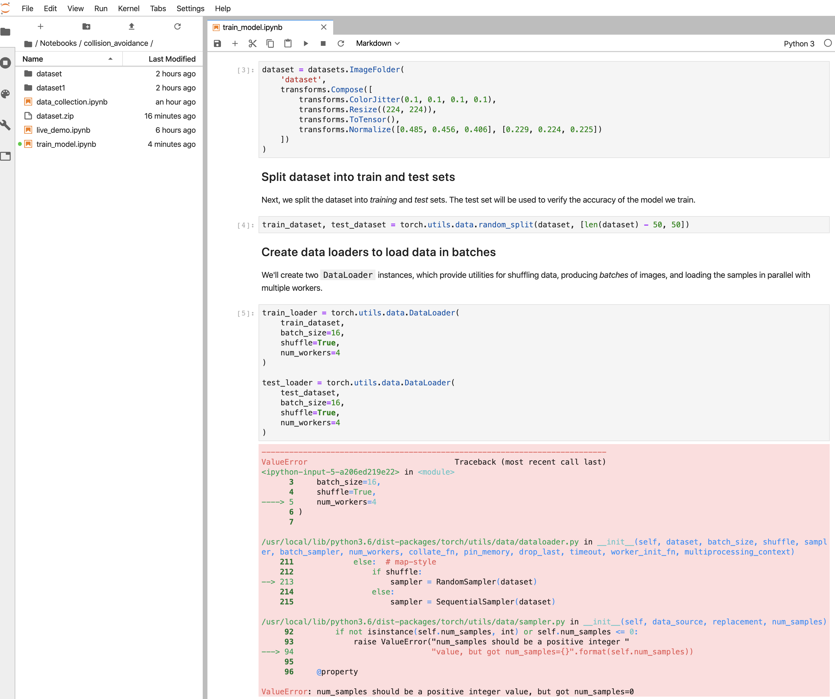The height and width of the screenshot is (699, 835).
Task: Open the Commands palette sidebar icon
Action: tap(6, 94)
